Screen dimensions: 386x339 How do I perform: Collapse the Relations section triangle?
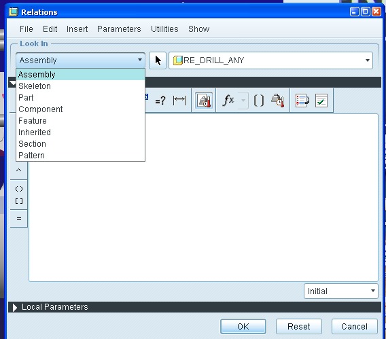click(x=12, y=83)
